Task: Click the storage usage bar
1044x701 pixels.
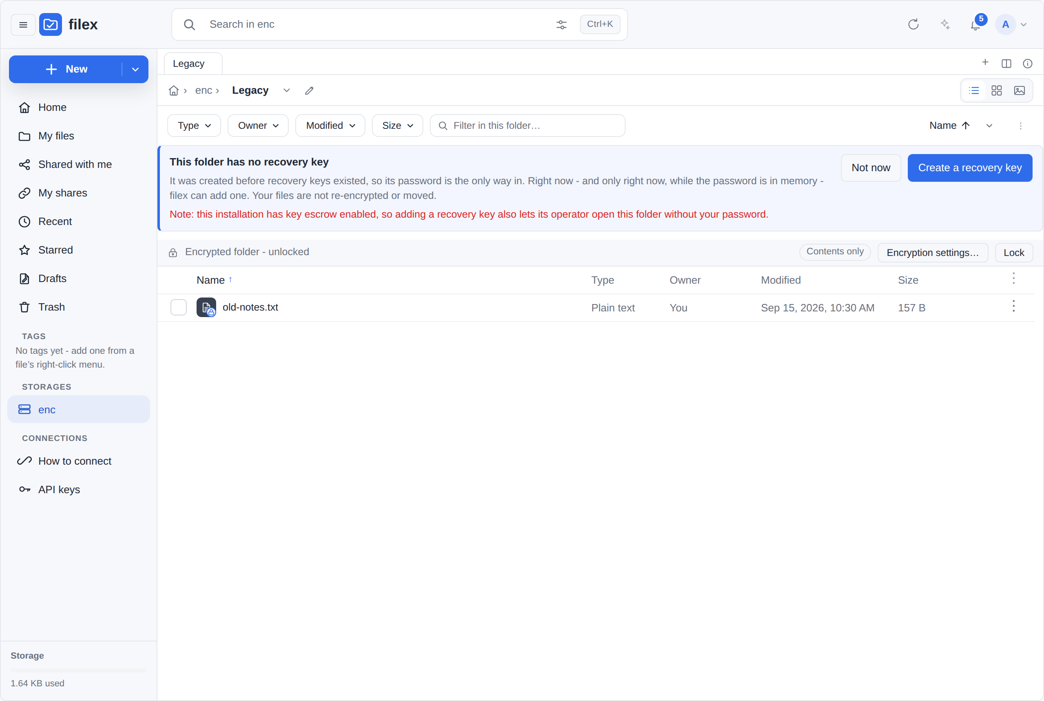Action: [79, 670]
